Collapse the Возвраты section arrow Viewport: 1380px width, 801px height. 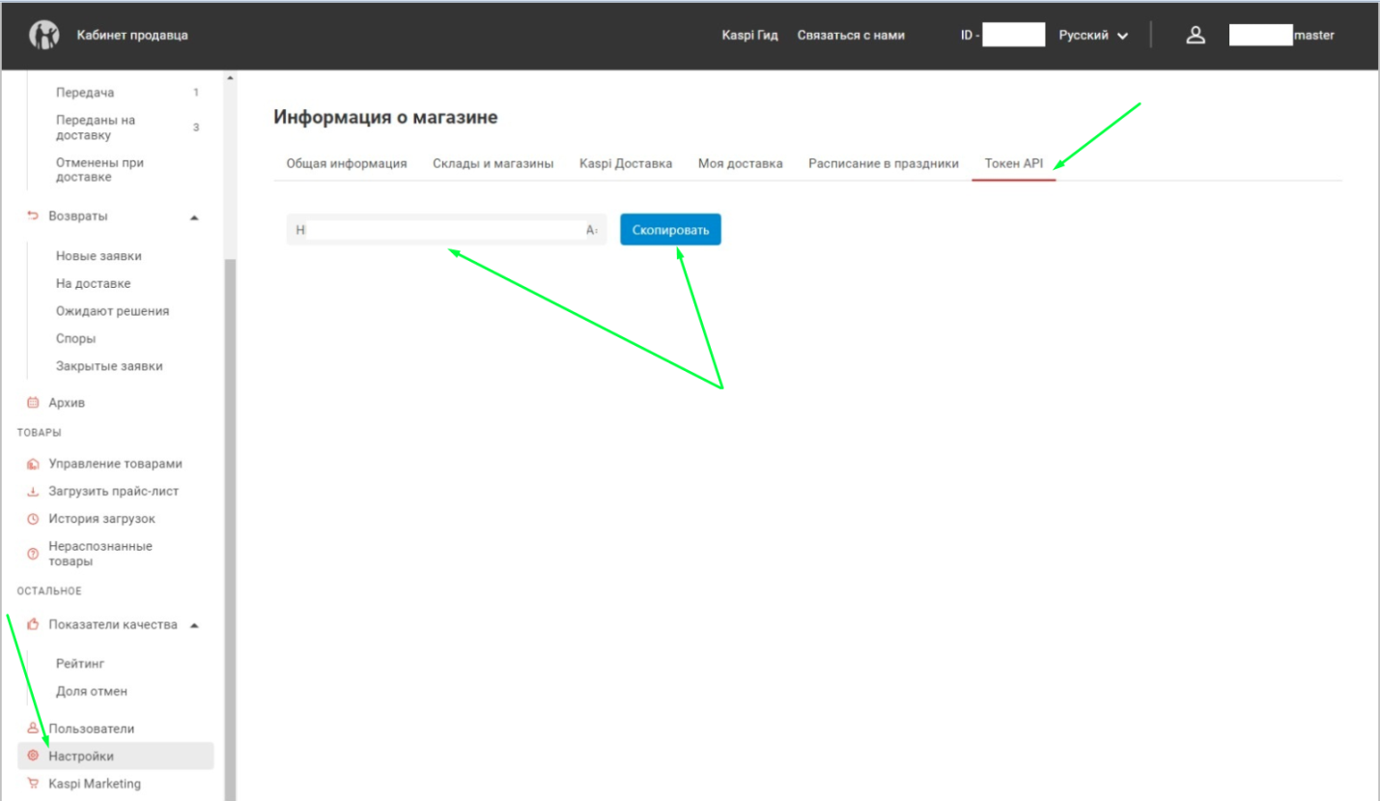click(194, 216)
